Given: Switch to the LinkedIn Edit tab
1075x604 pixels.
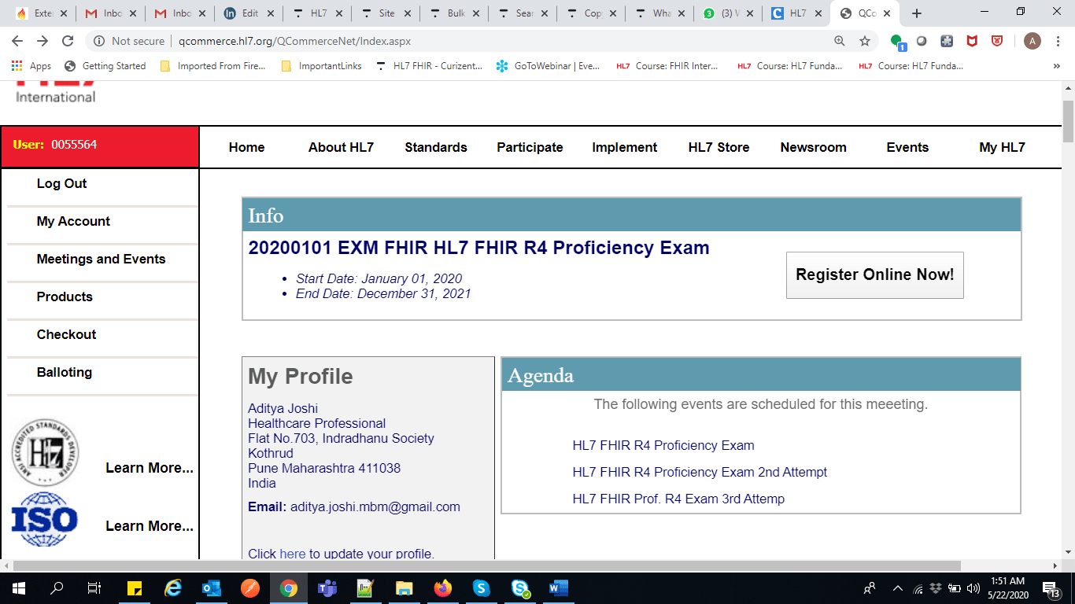Looking at the screenshot, I should pos(248,13).
